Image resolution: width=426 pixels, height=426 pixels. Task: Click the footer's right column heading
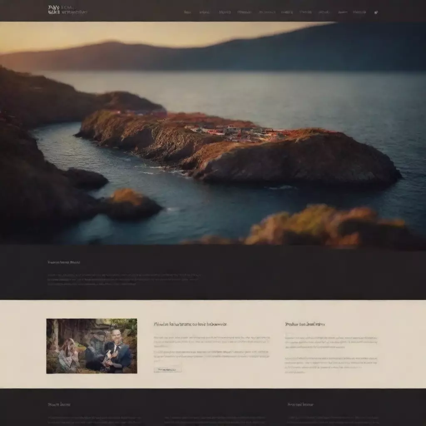pyautogui.click(x=300, y=404)
